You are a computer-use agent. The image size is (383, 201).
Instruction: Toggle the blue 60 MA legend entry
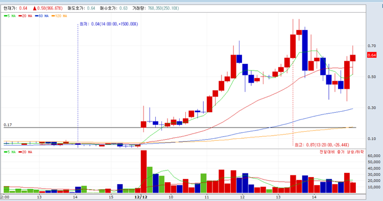[42, 16]
